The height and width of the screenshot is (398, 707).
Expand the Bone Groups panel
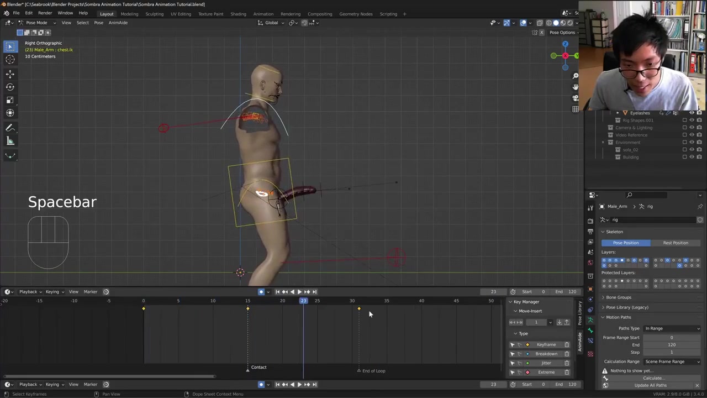pyautogui.click(x=618, y=297)
